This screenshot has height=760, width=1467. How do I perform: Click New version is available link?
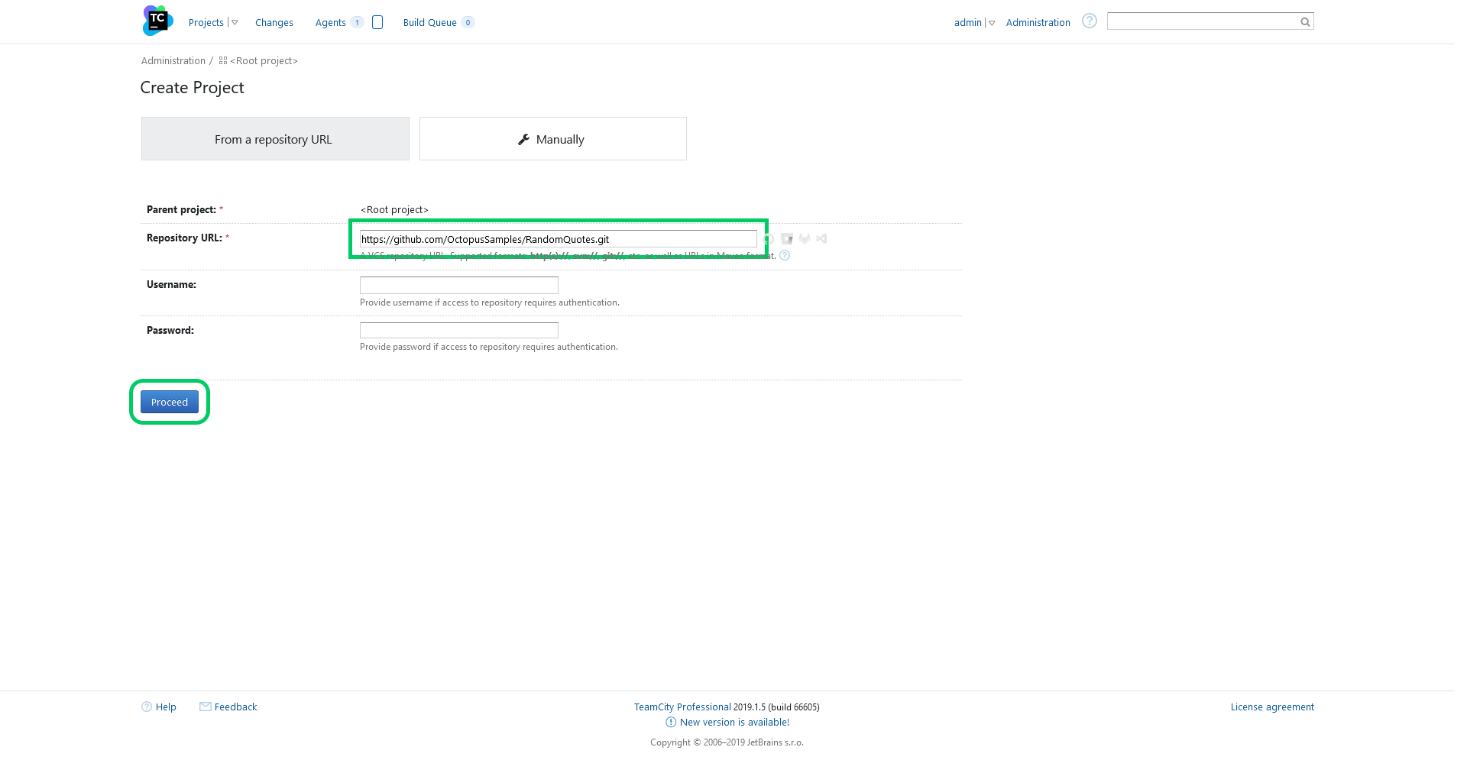point(734,723)
